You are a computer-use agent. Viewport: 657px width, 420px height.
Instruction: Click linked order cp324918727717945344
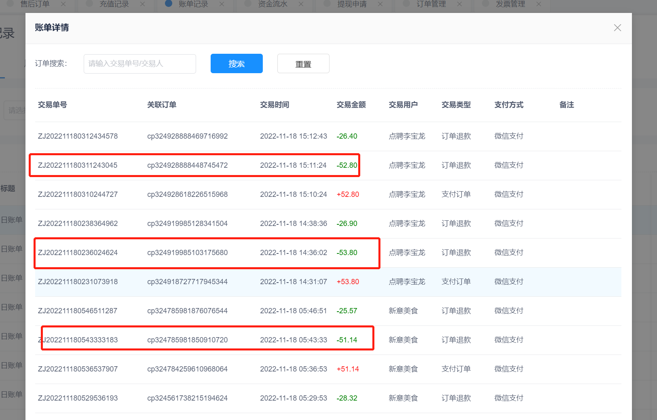click(188, 282)
